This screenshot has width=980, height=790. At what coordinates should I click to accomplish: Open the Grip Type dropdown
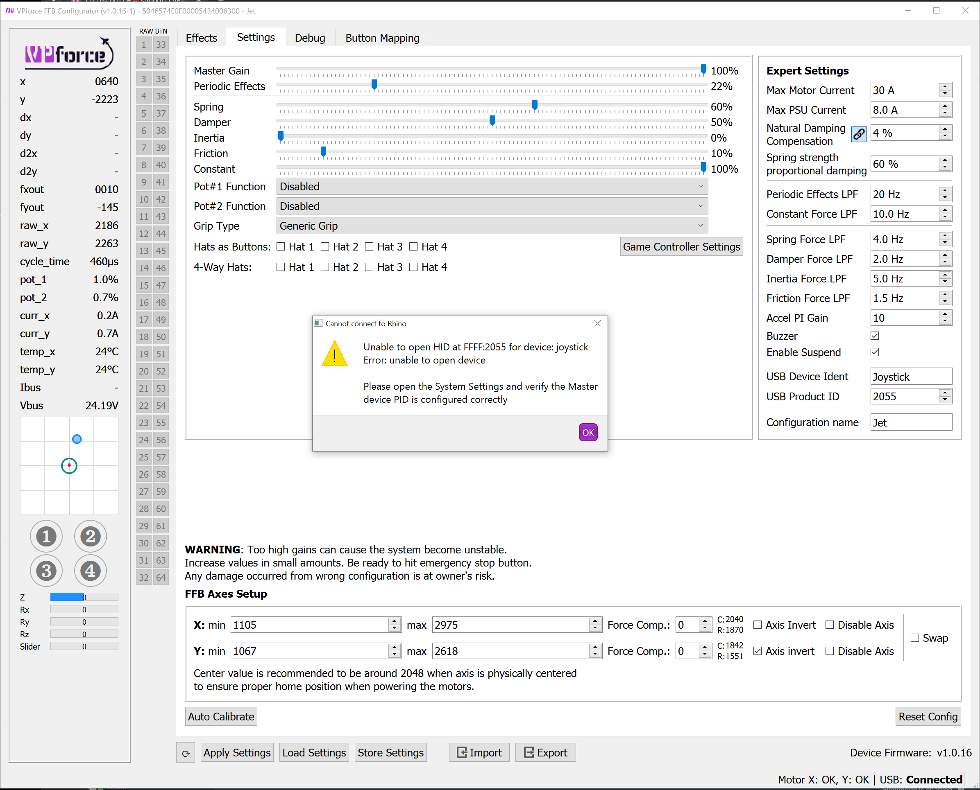click(x=491, y=226)
